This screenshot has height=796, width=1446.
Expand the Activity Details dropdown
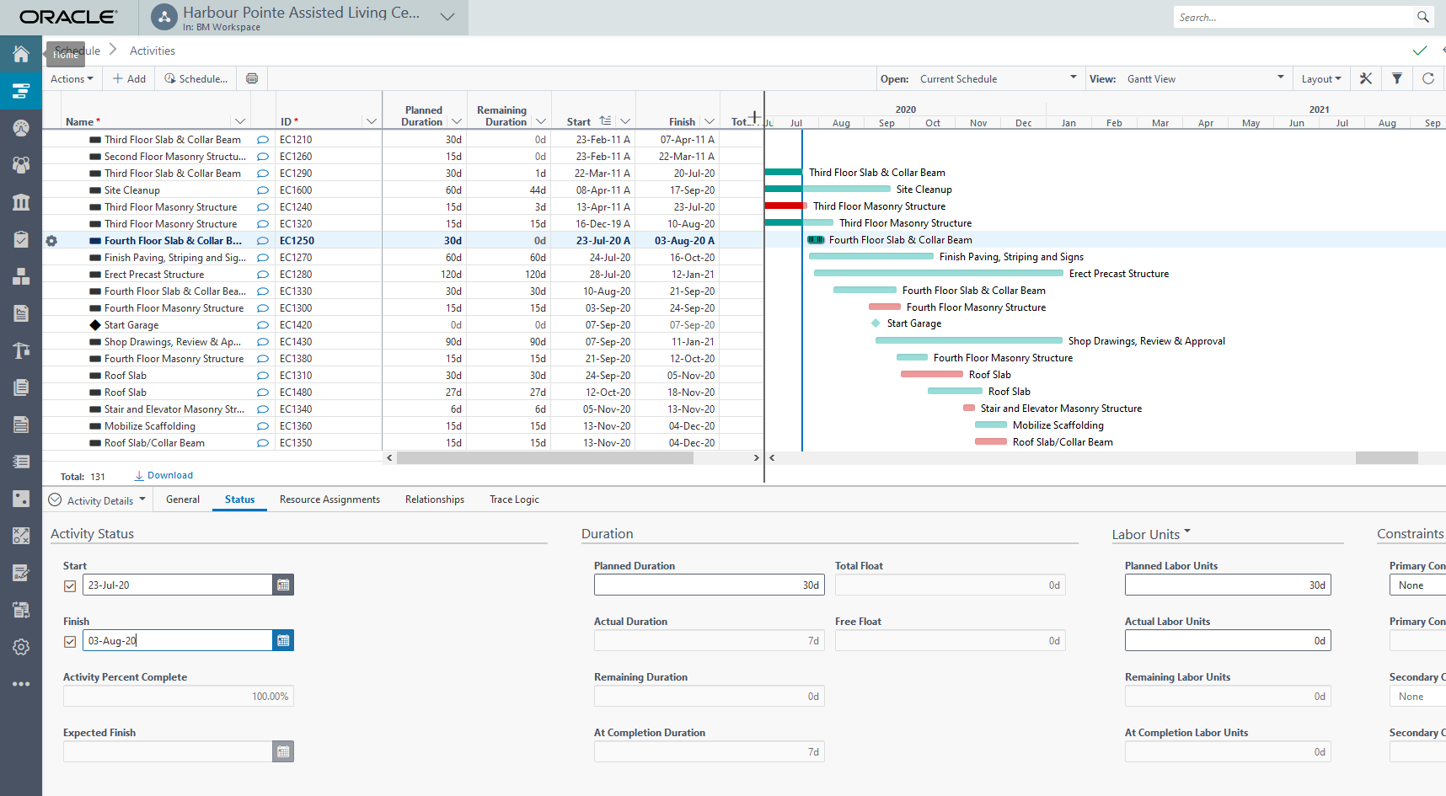point(143,500)
